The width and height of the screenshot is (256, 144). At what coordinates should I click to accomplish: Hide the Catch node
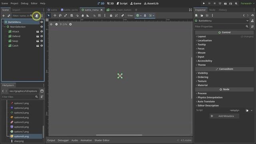tap(42, 46)
